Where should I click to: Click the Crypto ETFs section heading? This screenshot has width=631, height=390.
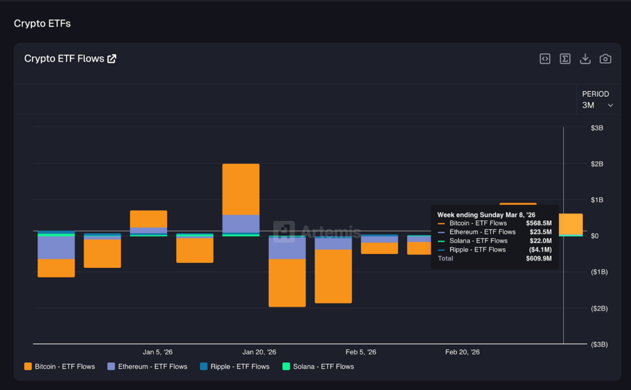point(42,23)
